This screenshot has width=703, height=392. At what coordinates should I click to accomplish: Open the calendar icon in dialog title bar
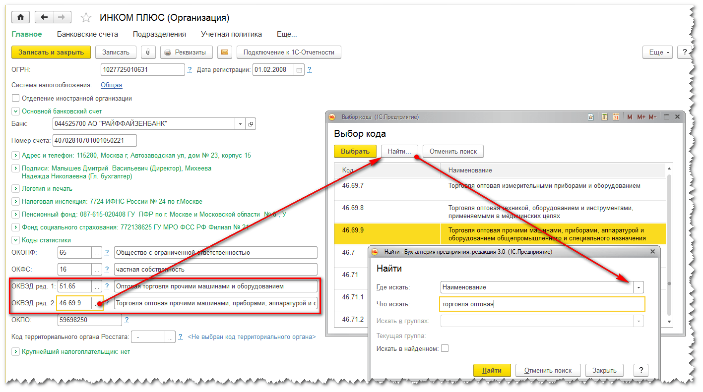pyautogui.click(x=616, y=117)
